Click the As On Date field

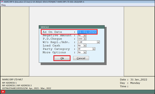pyautogui.click(x=87, y=32)
